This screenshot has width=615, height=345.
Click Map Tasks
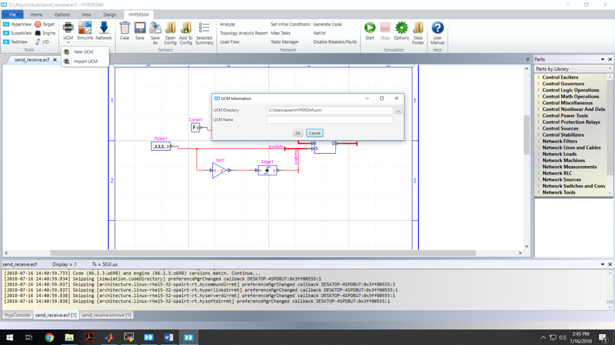point(280,33)
